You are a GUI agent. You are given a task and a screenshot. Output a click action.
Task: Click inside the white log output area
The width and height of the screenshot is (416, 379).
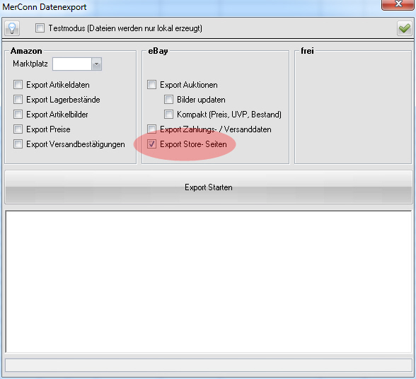click(x=209, y=281)
